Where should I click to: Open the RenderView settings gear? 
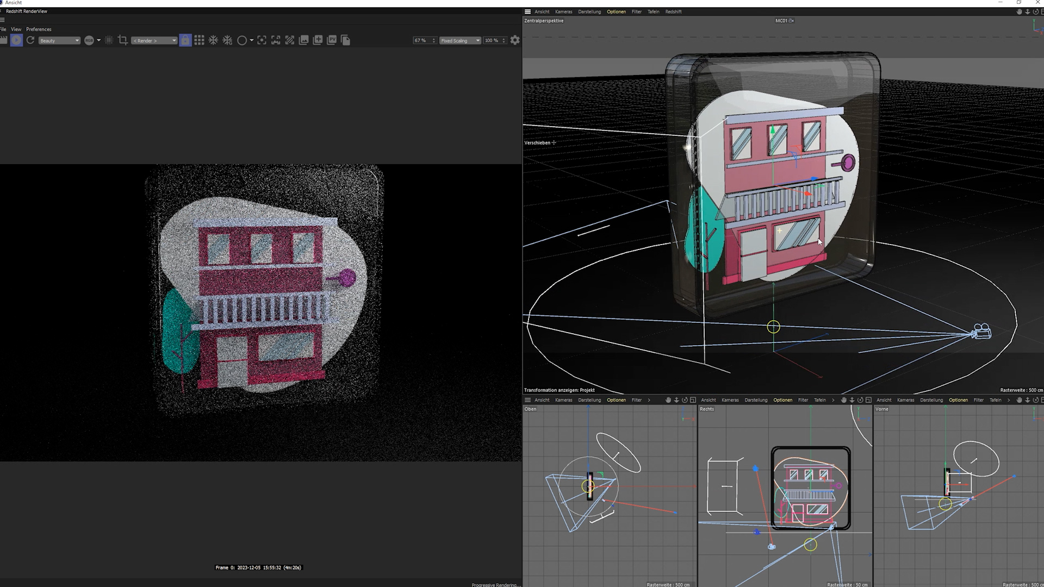click(x=515, y=40)
